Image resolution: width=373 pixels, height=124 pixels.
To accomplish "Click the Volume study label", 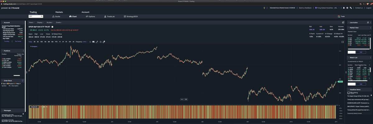I will click(34, 107).
